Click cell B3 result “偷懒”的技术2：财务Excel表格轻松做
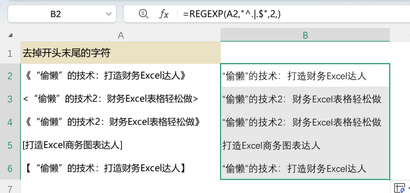410x193 pixels. 305,99
